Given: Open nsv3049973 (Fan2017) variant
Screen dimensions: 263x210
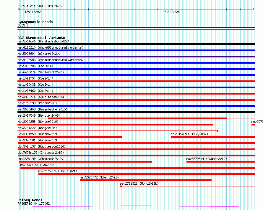Looking at the screenshot, I should point(38,165).
